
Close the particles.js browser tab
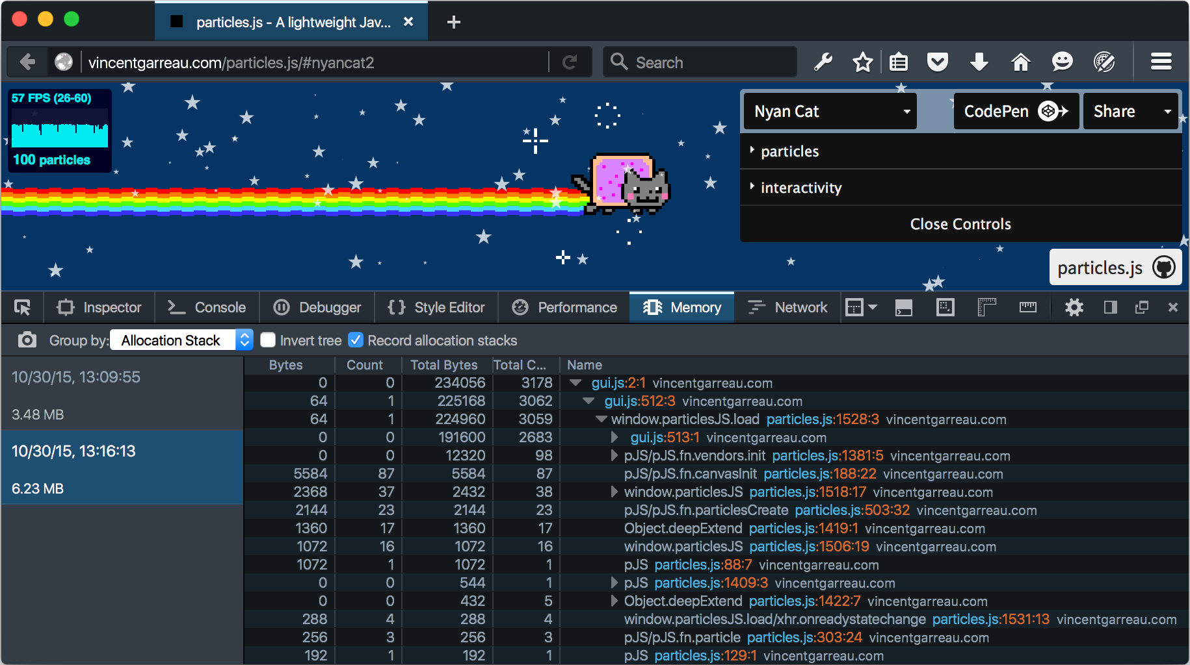click(x=408, y=22)
